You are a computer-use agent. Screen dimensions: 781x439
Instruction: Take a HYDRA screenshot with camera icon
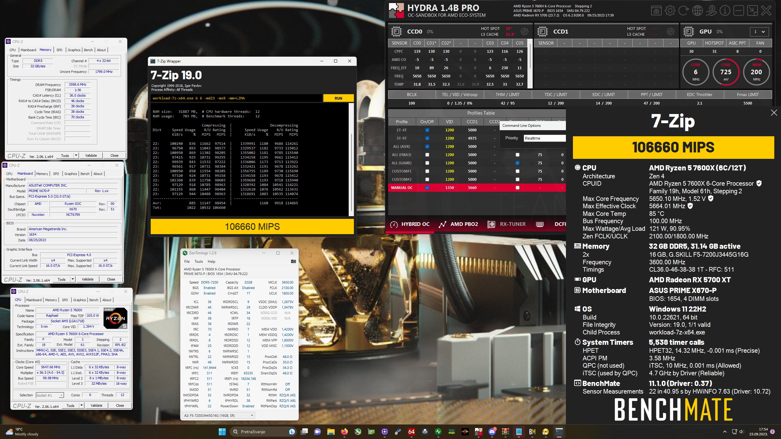(656, 11)
